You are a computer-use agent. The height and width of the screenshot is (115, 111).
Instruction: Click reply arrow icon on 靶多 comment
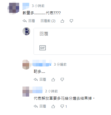(36, 80)
